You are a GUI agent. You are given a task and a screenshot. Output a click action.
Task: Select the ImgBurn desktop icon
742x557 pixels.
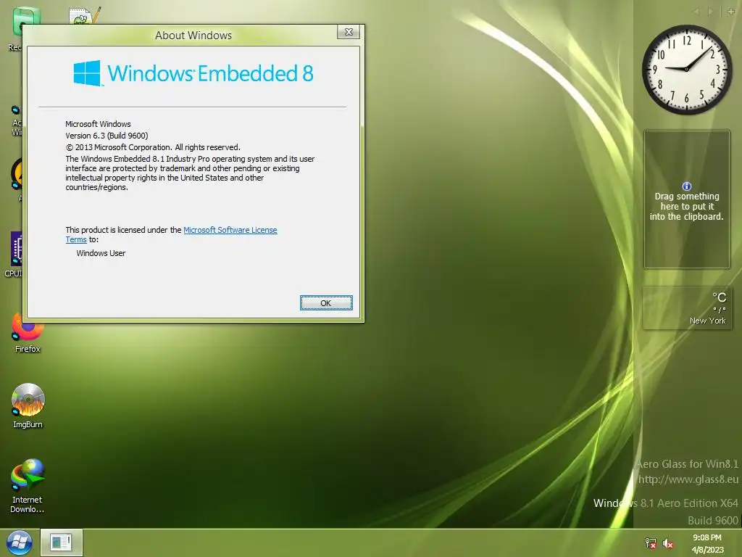28,406
